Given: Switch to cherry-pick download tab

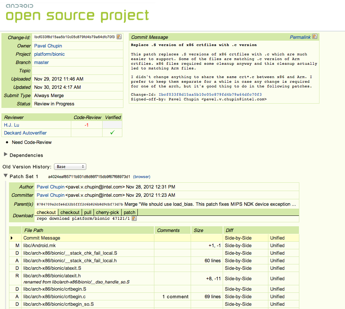Looking at the screenshot, I should (x=107, y=212).
